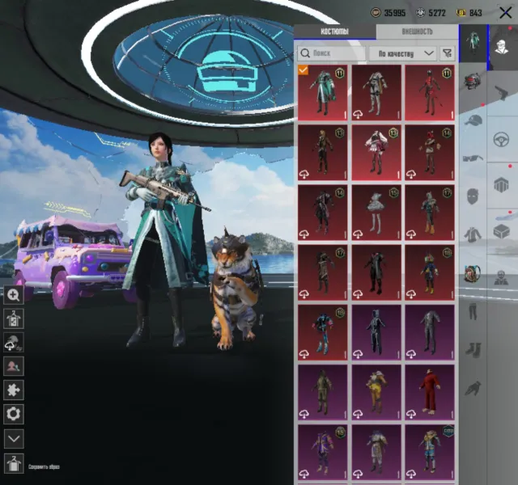Click the UC currency balance 843

pos(469,13)
